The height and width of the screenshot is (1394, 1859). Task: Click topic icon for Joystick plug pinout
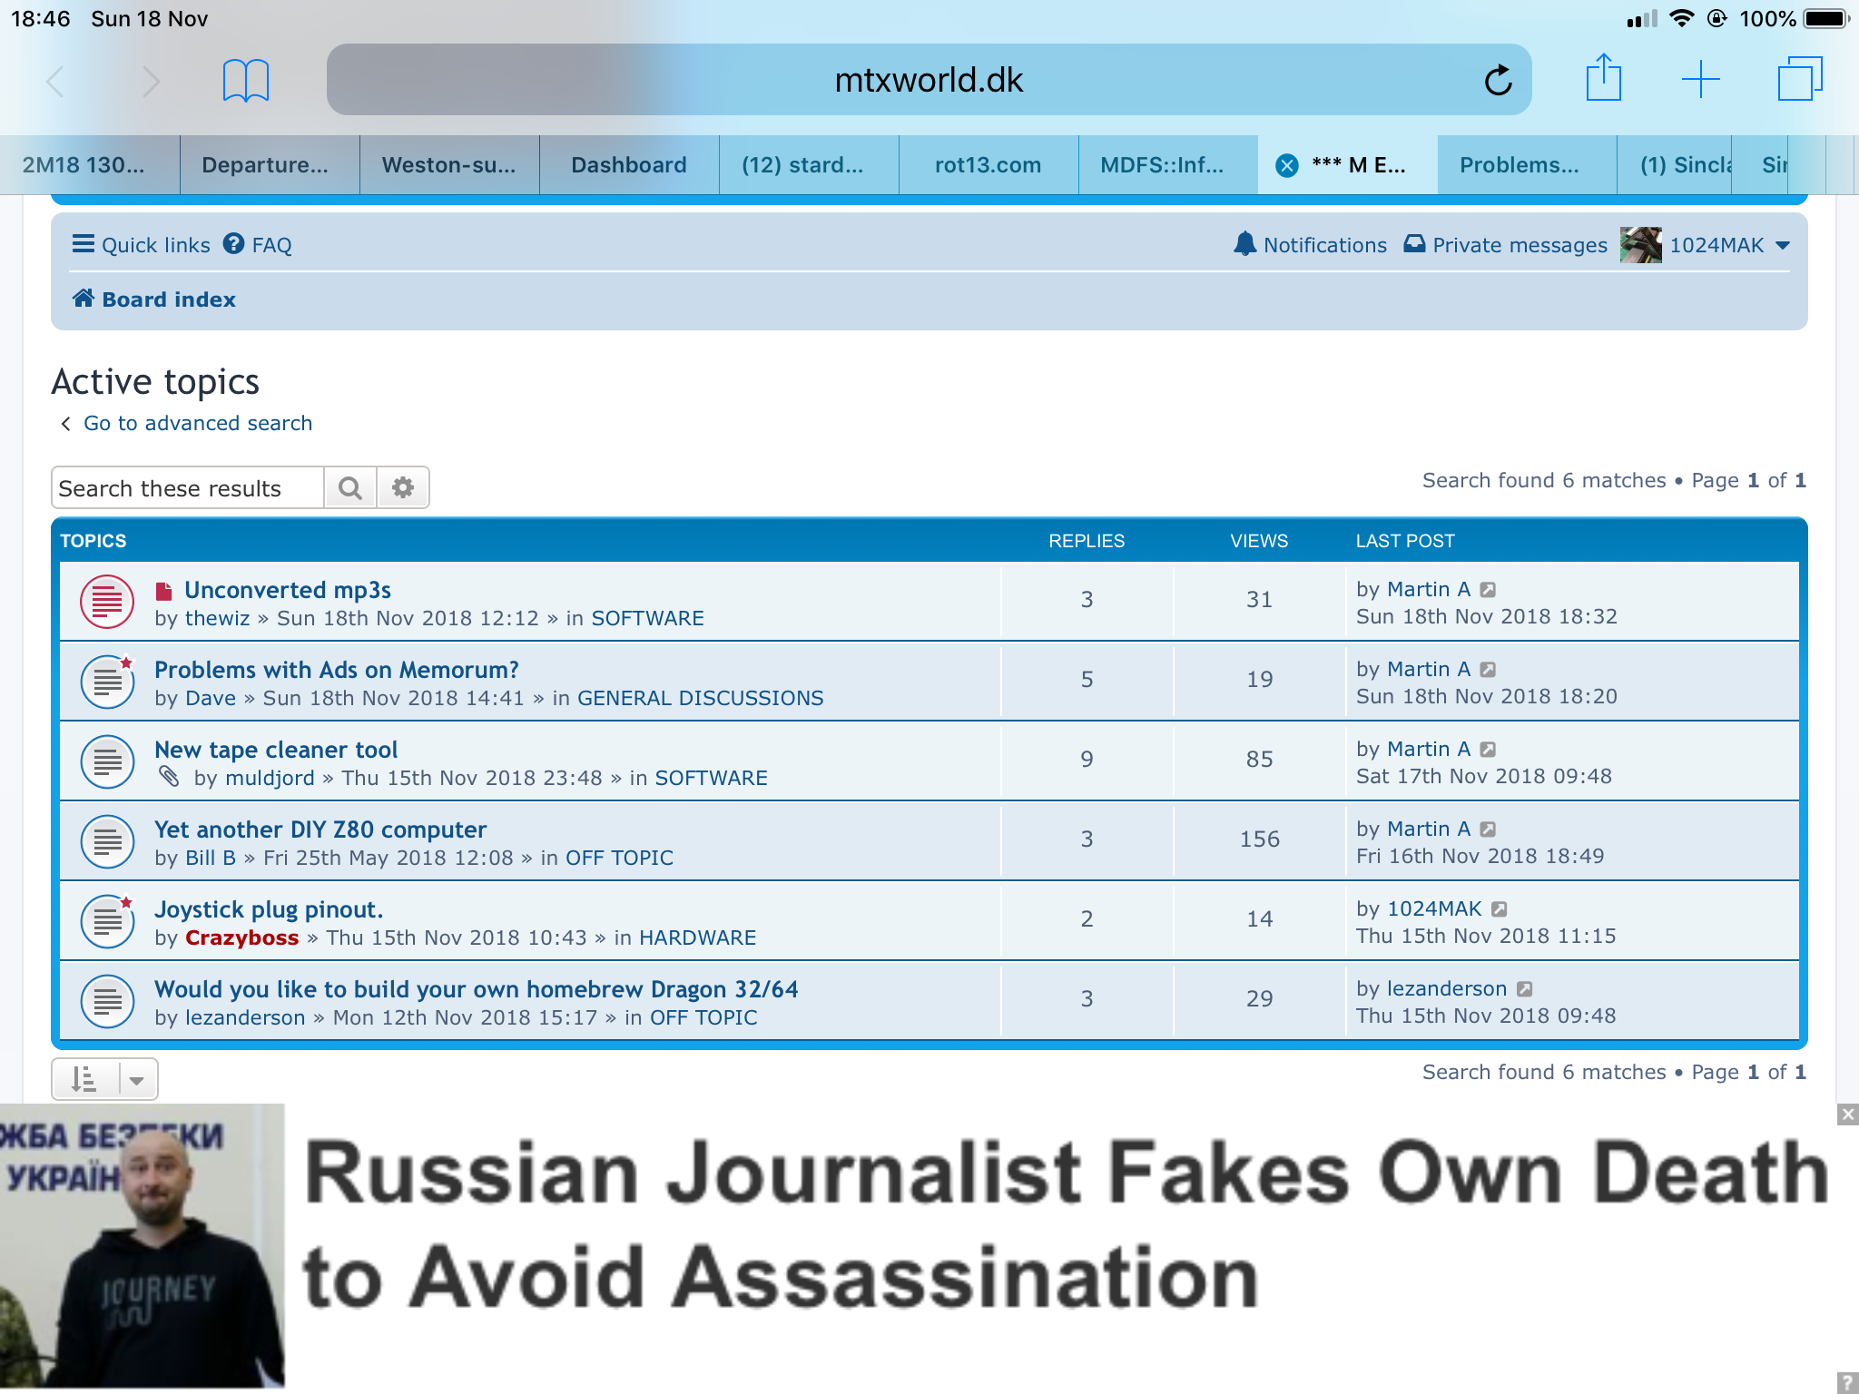point(107,921)
